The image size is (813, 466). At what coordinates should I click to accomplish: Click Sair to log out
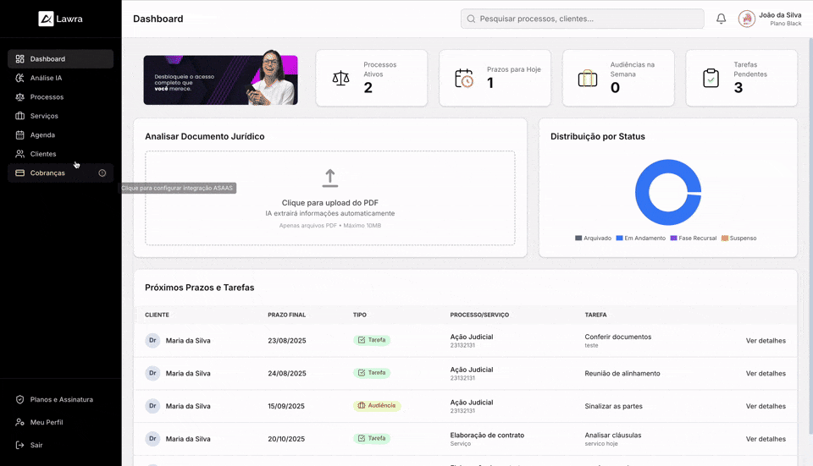(36, 445)
